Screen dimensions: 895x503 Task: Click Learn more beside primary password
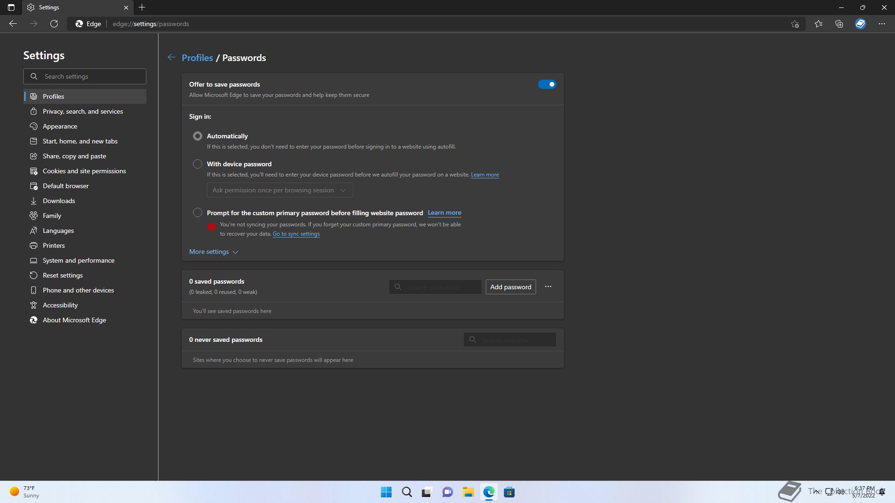(x=444, y=212)
